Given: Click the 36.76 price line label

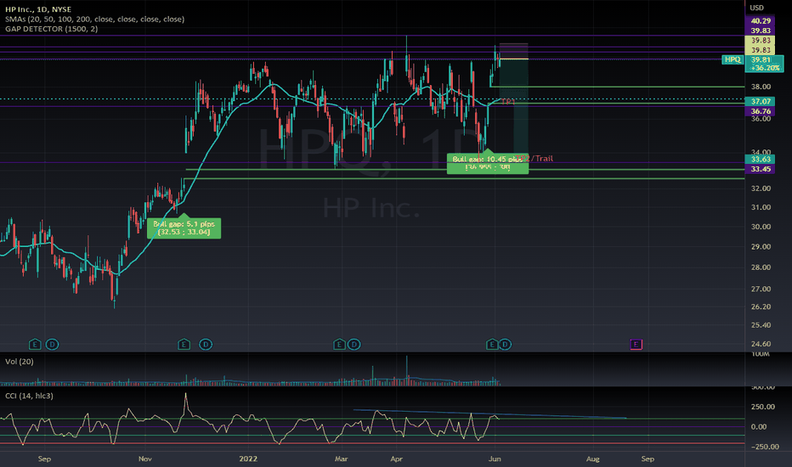Looking at the screenshot, I should click(x=761, y=111).
